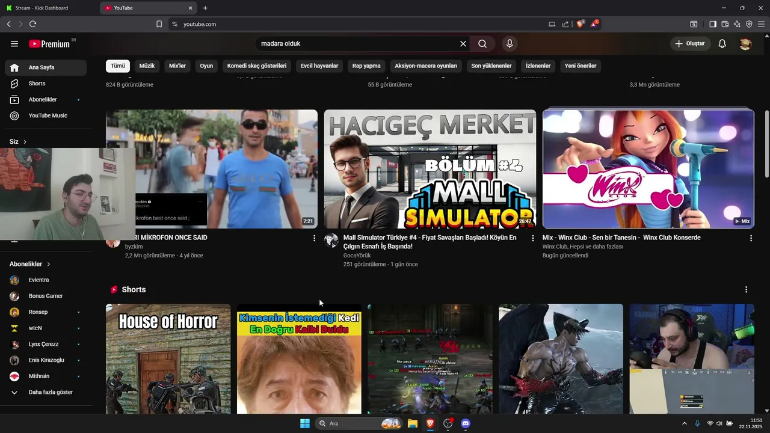Bookmark this page in the address bar

[x=159, y=24]
